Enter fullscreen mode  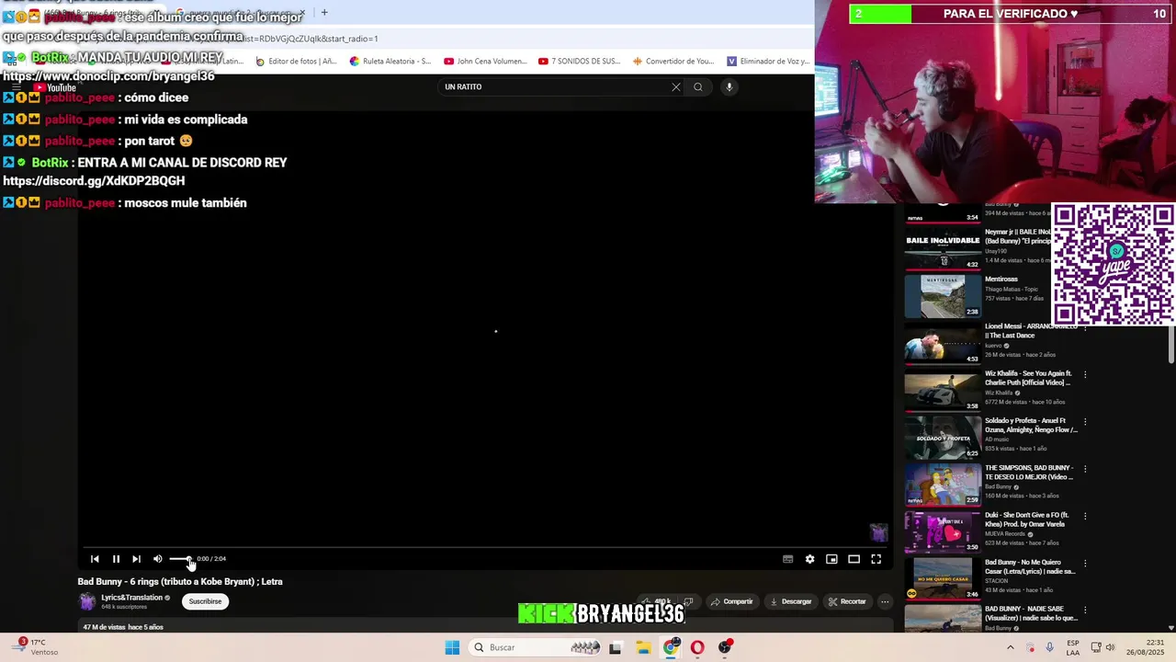876,559
